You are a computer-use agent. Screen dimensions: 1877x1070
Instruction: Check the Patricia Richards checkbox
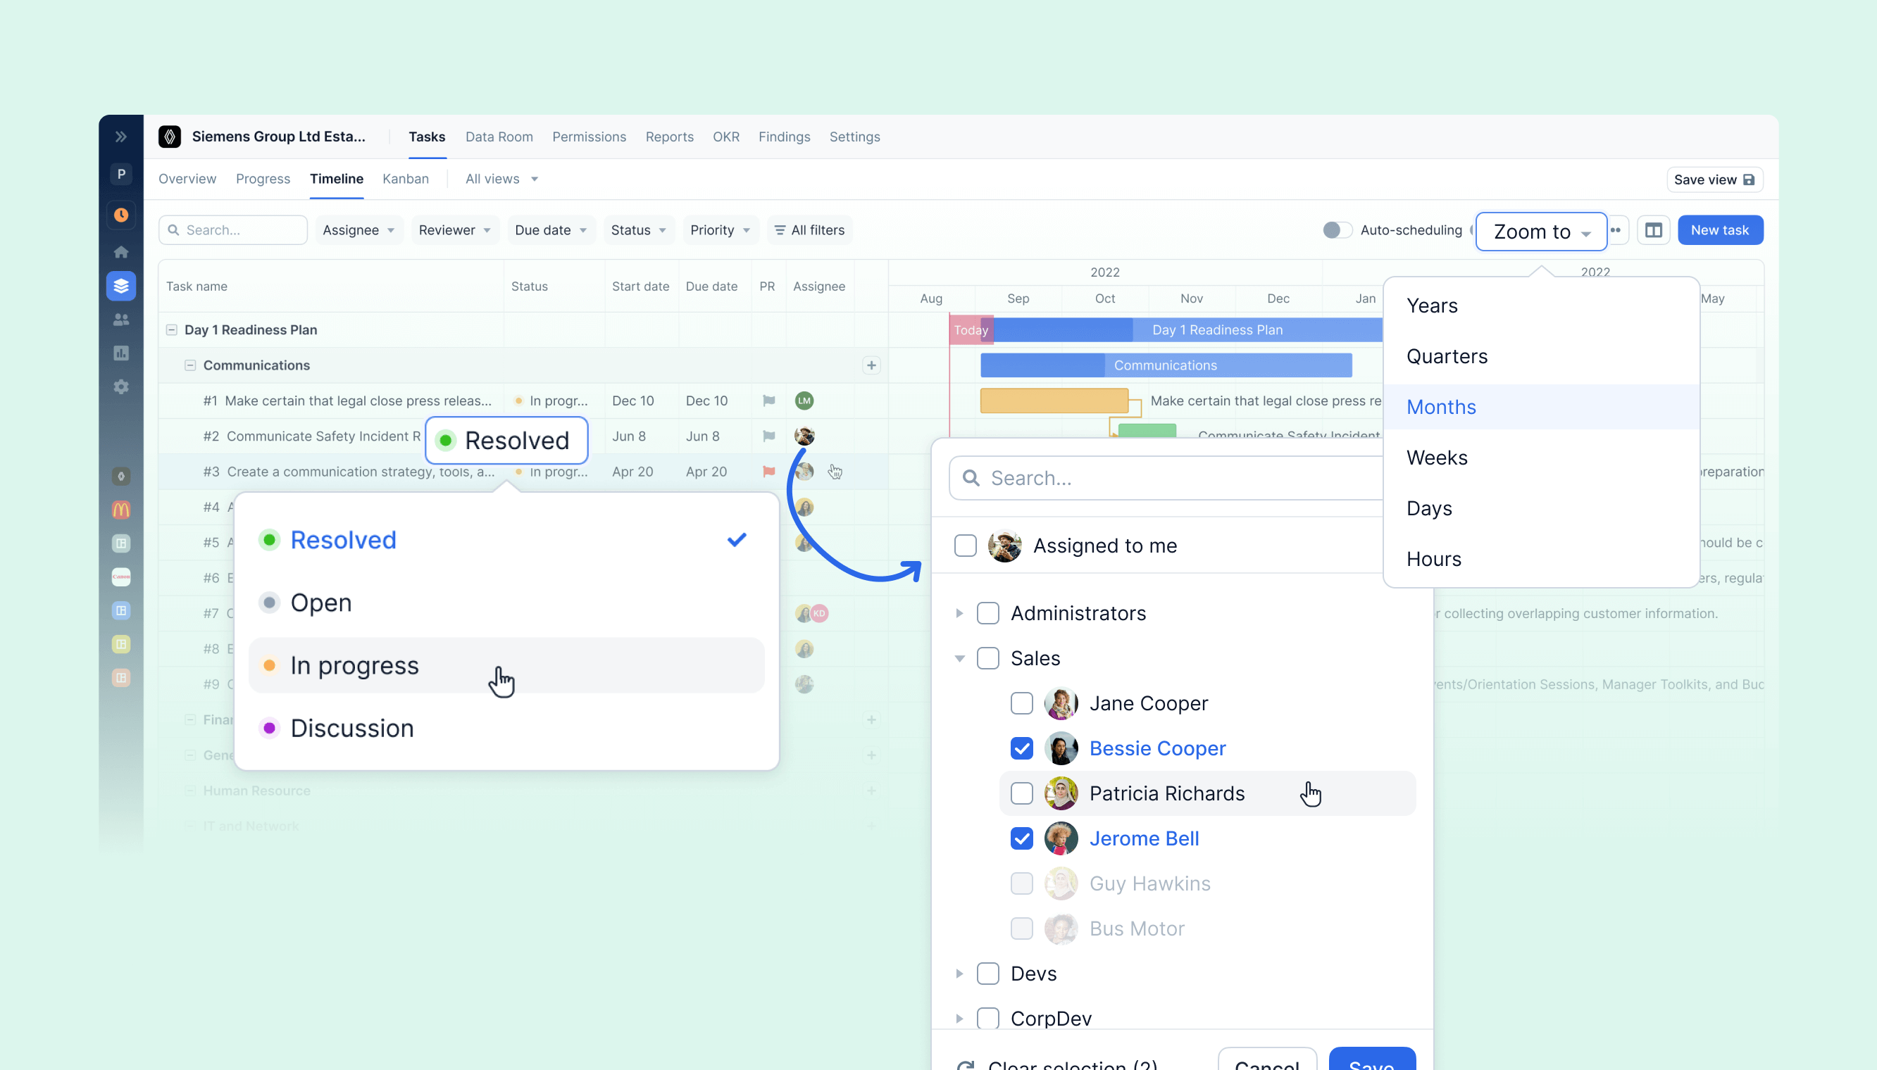click(1021, 793)
